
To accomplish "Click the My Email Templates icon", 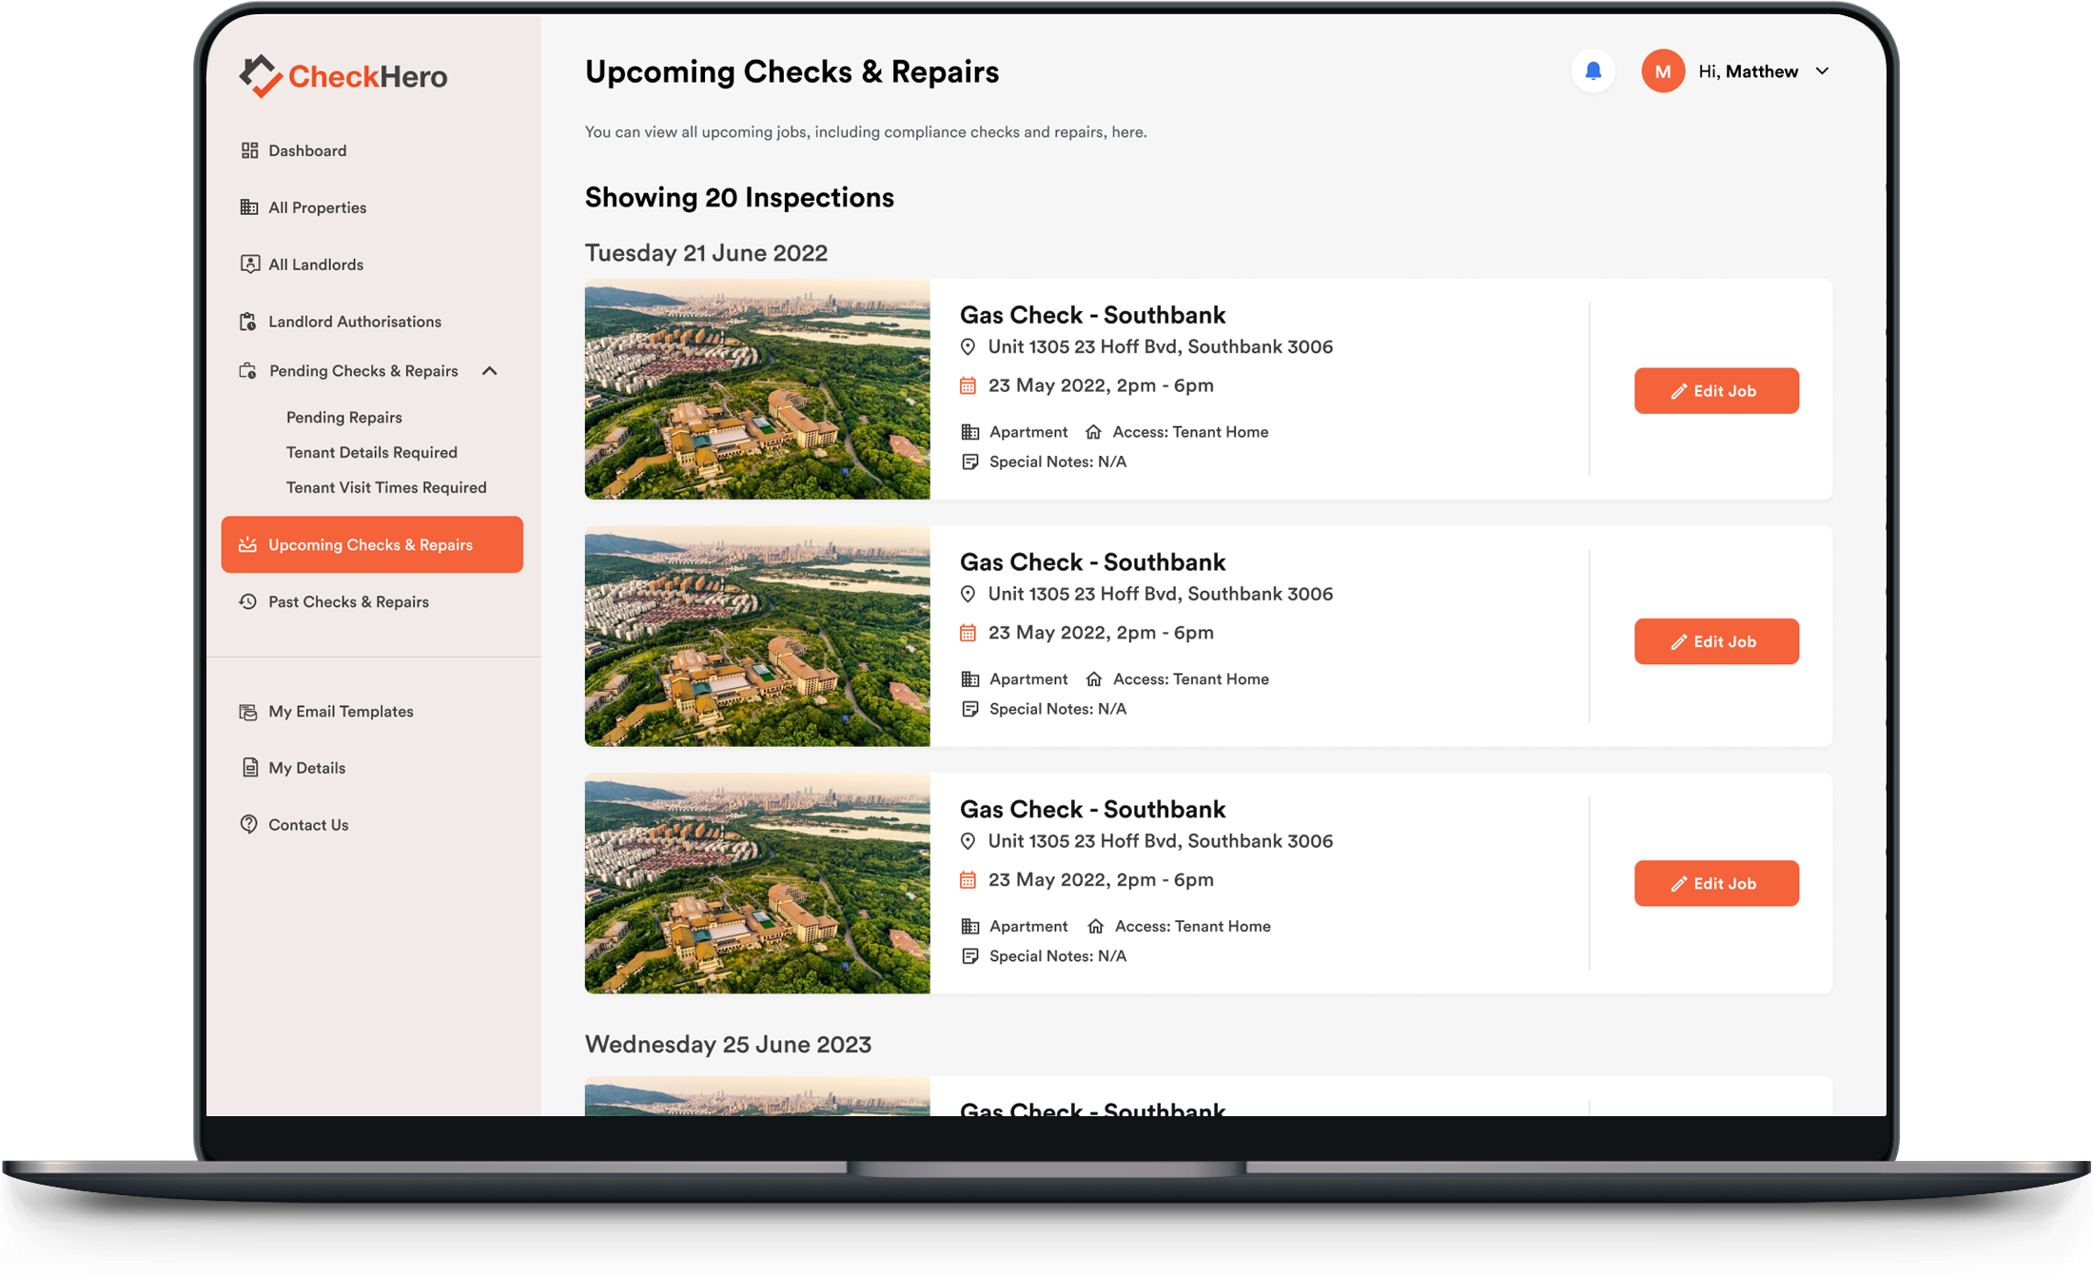I will pos(248,711).
